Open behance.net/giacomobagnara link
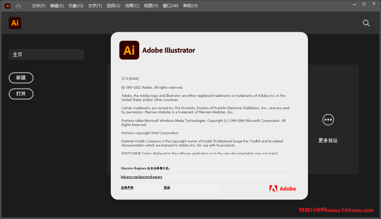381x219 pixels. [x=141, y=177]
